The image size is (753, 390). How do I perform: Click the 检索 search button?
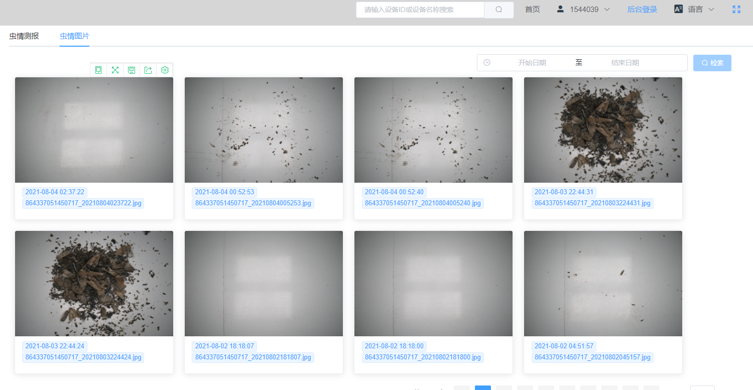712,63
